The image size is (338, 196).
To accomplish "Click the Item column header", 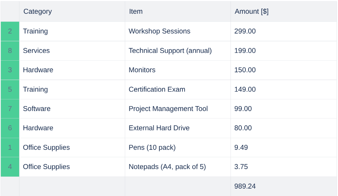I will click(x=136, y=11).
